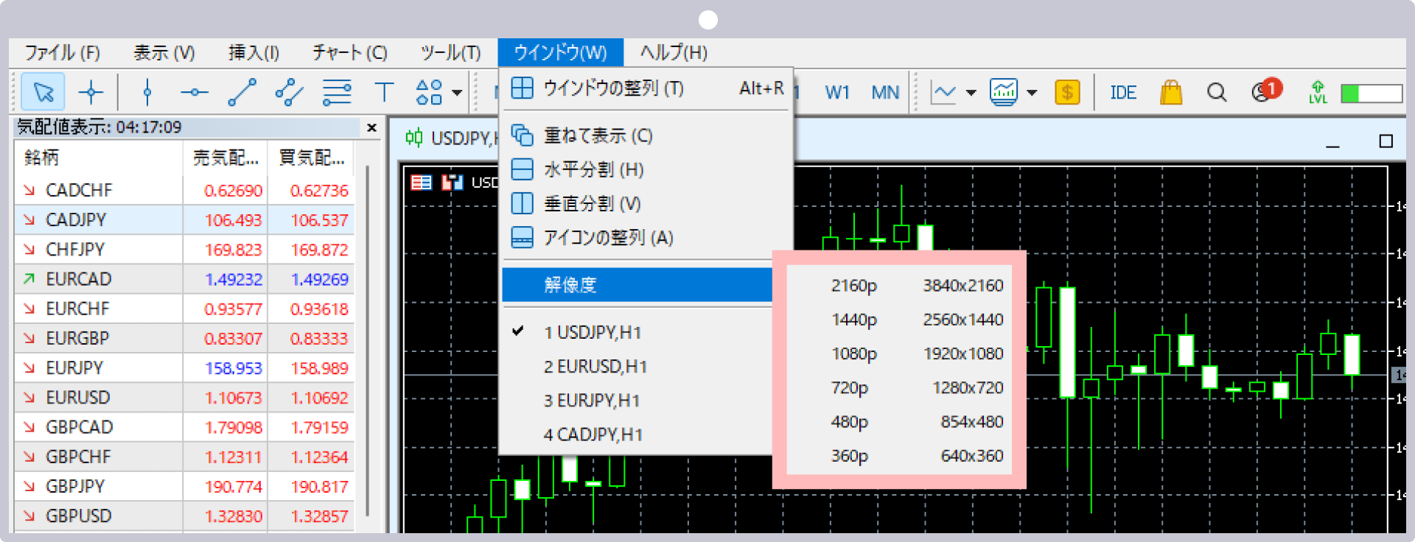This screenshot has width=1415, height=542.
Task: Select the GBPJPY symbol row
Action: click(185, 486)
